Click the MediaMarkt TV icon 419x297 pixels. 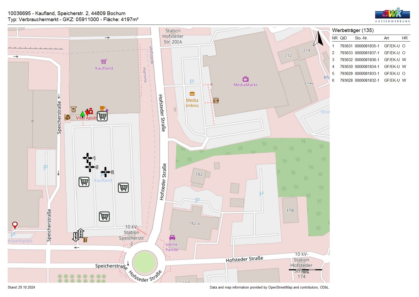tap(246, 79)
